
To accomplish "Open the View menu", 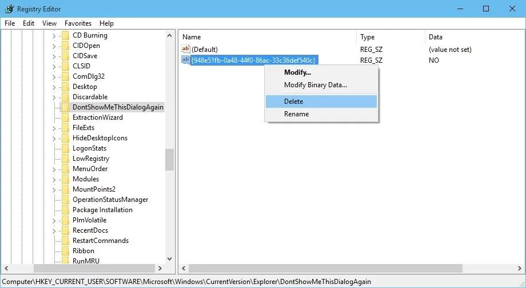I will pyautogui.click(x=49, y=23).
